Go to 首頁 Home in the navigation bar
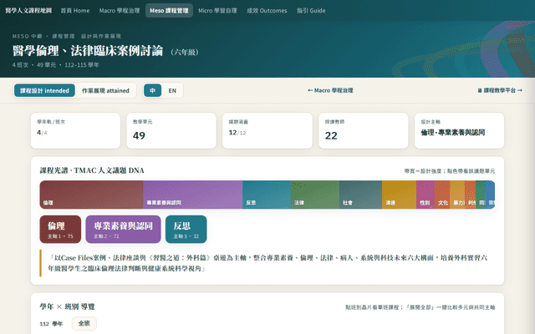 pyautogui.click(x=75, y=11)
